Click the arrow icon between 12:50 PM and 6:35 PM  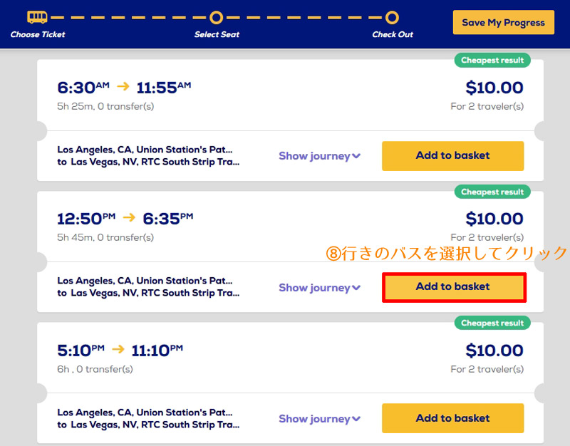[129, 218]
